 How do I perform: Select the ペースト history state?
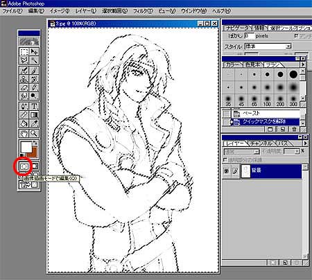[266, 114]
